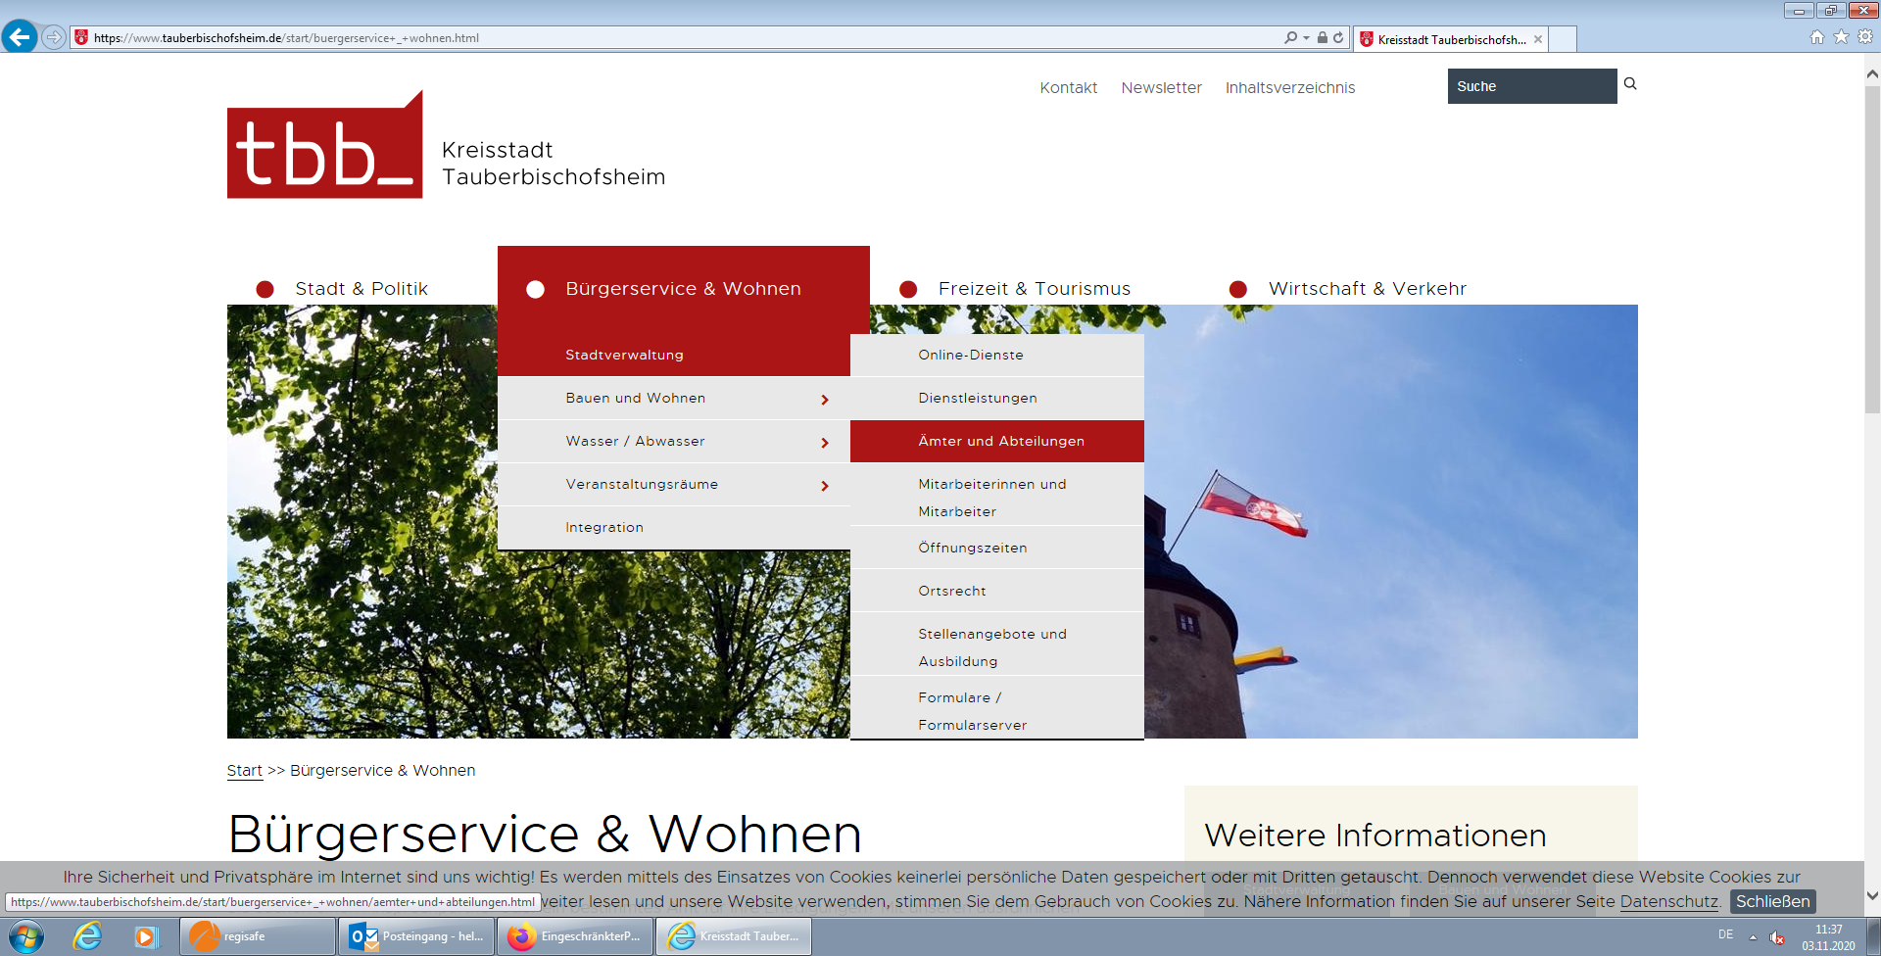Screen dimensions: 1881x956
Task: Close the Kreisstadt Tauberbischofsheim browser tab
Action: pos(1538,39)
